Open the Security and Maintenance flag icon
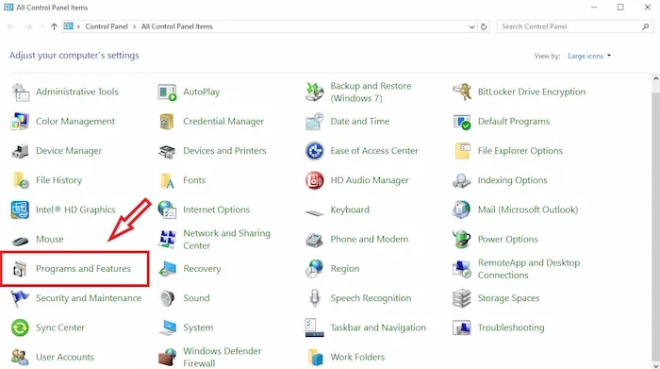This screenshot has height=369, width=660. (20, 298)
